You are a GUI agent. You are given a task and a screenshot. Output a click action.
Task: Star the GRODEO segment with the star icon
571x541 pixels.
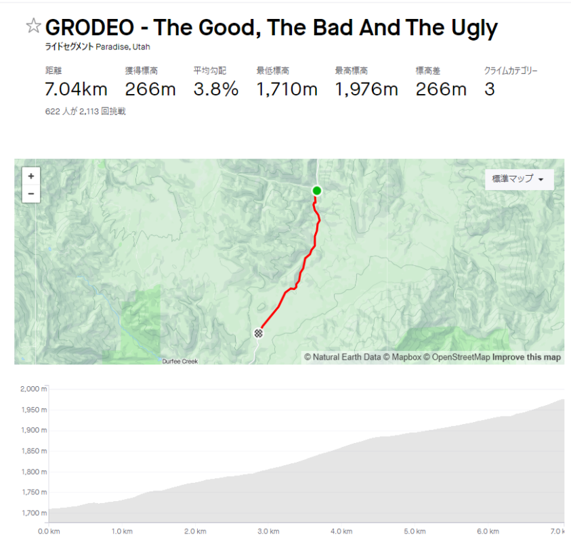(33, 26)
